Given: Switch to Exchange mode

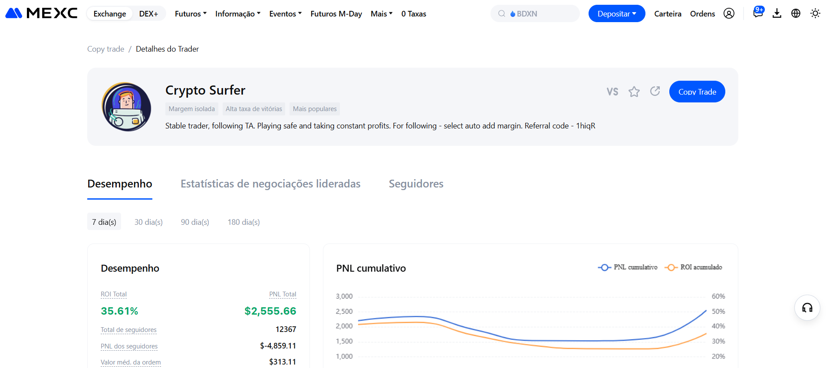Looking at the screenshot, I should (110, 13).
